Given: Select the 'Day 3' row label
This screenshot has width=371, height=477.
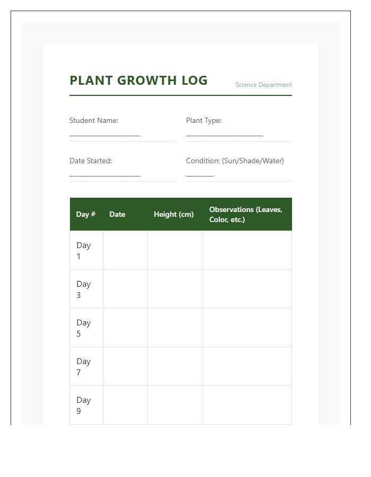Looking at the screenshot, I should pyautogui.click(x=84, y=289).
